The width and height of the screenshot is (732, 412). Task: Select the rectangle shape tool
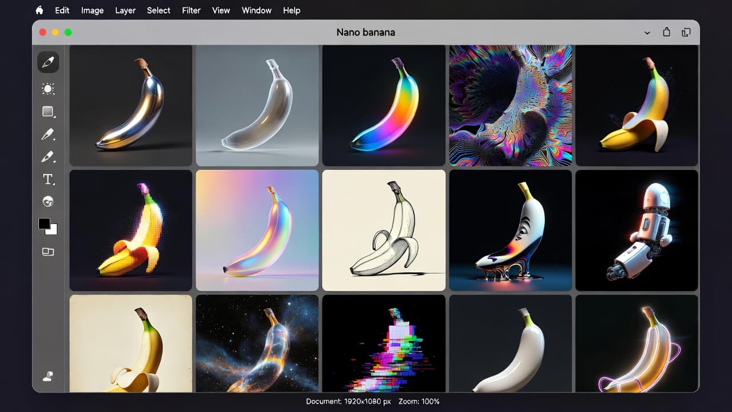pos(48,112)
